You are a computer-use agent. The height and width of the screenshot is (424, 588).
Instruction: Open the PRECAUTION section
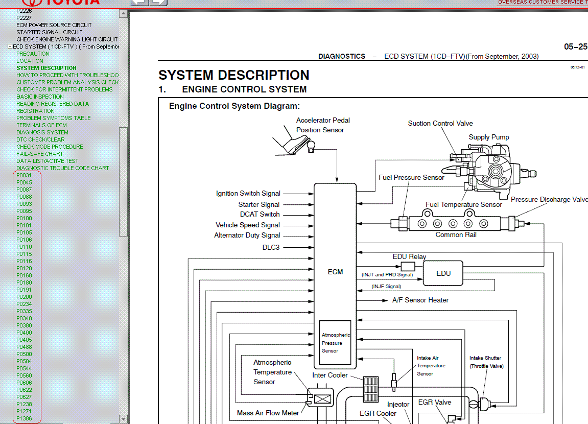pos(33,54)
